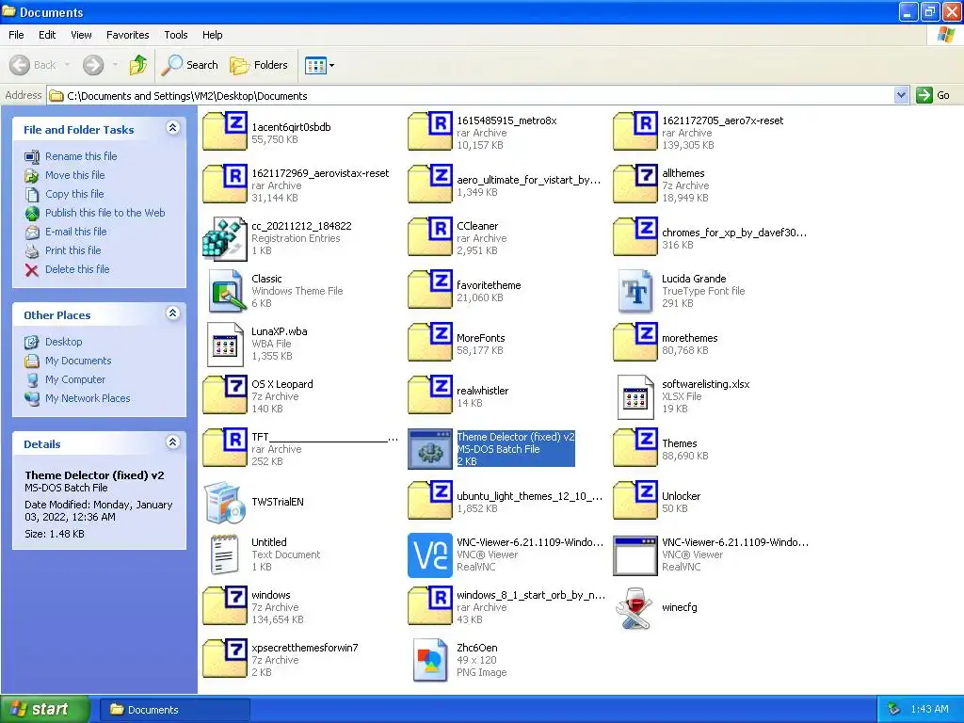964x723 pixels.
Task: Open the 1acent6qirt0sbdb zip archive icon
Action: [x=225, y=131]
